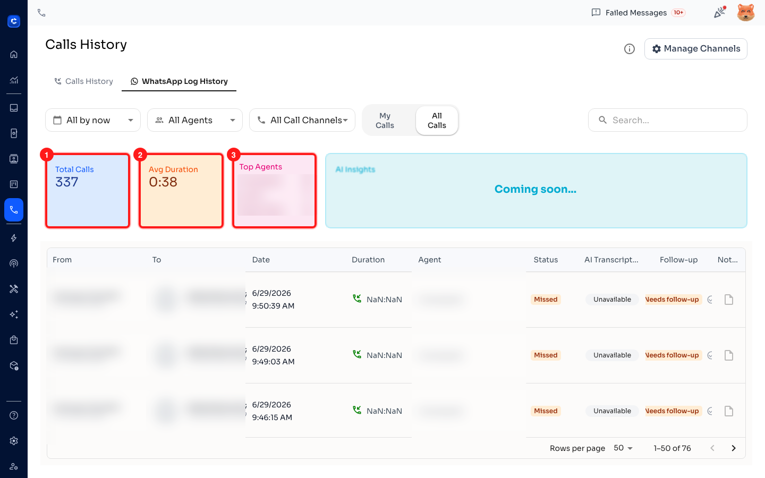Click the info icon beside Manage Channels
Image resolution: width=765 pixels, height=478 pixels.
pos(630,49)
